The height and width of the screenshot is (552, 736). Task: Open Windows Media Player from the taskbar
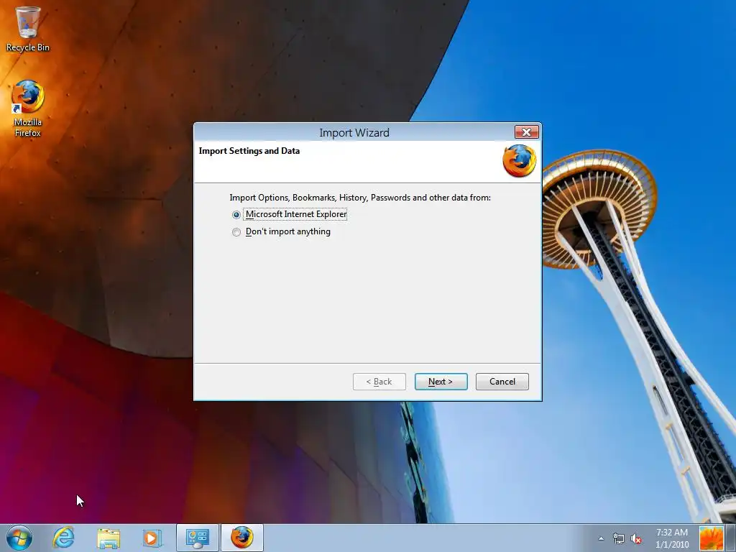click(x=152, y=538)
